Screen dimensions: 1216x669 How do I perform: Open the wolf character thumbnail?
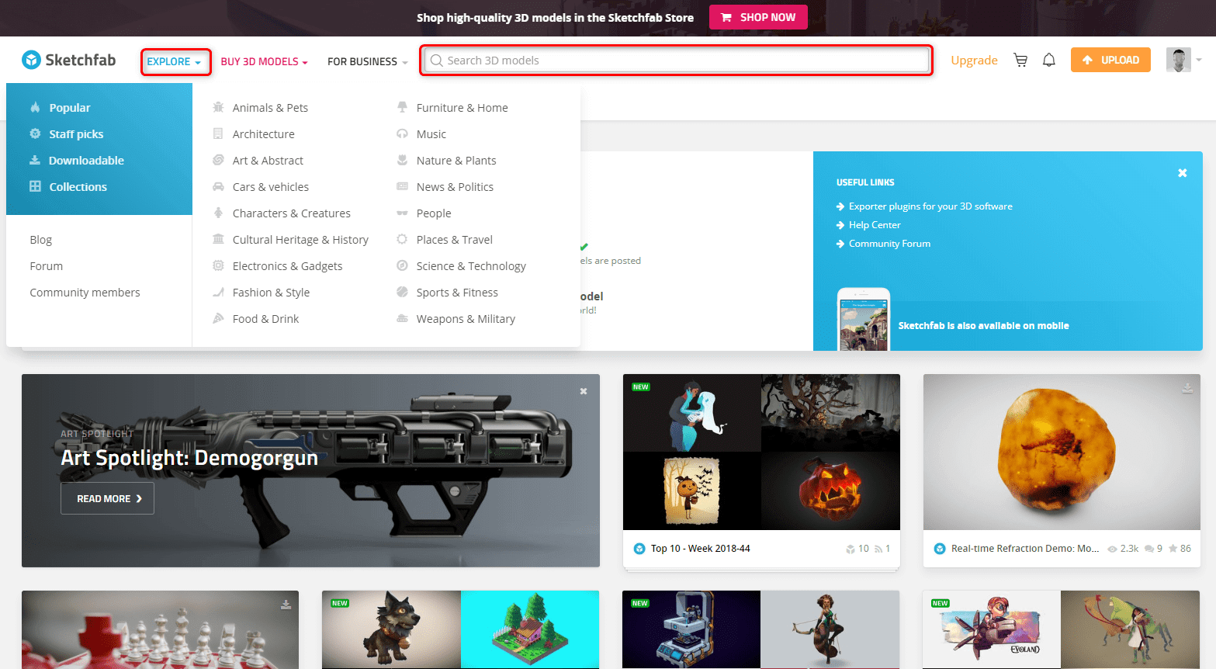pos(391,629)
